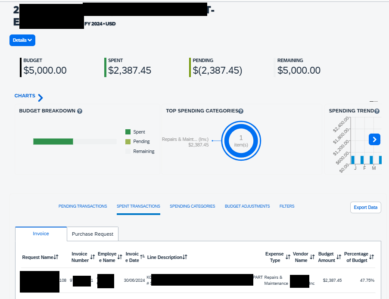The height and width of the screenshot is (299, 389).
Task: Open the Spending Categories tab
Action: pos(192,206)
